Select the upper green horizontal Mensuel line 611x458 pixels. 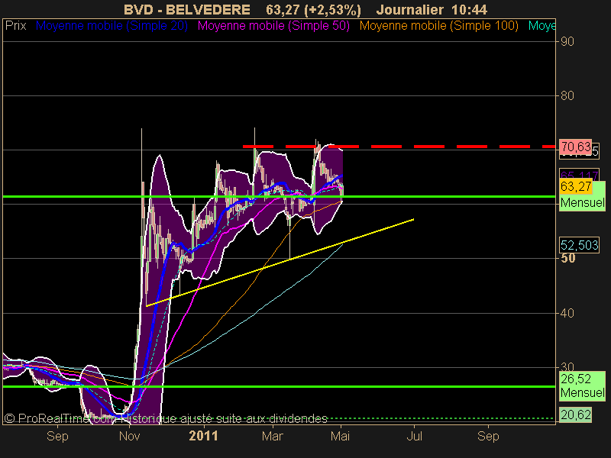[279, 196]
